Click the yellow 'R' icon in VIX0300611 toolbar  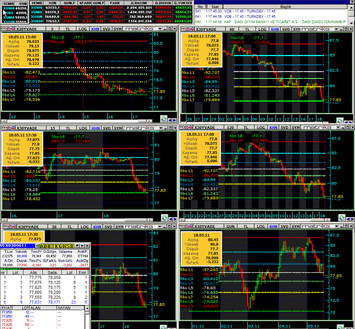pyautogui.click(x=72, y=246)
